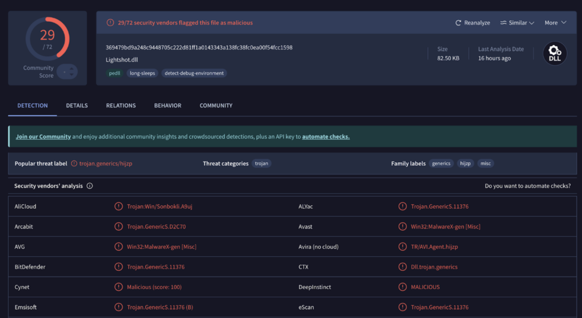This screenshot has height=318, width=582.
Task: Click the alert icon in the AliCloud row
Action: coord(119,206)
